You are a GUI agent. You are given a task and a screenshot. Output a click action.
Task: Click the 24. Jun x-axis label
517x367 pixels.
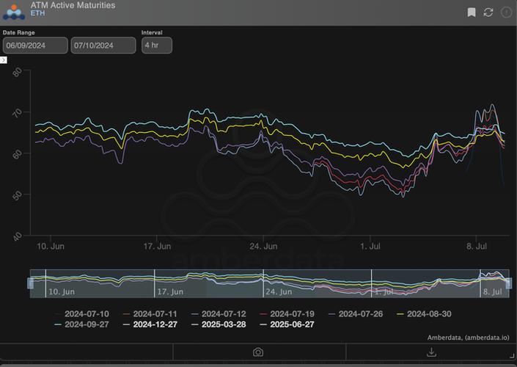[263, 246]
